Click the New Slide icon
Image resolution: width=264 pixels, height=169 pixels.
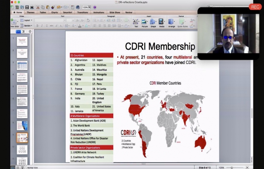pyautogui.click(x=14, y=21)
